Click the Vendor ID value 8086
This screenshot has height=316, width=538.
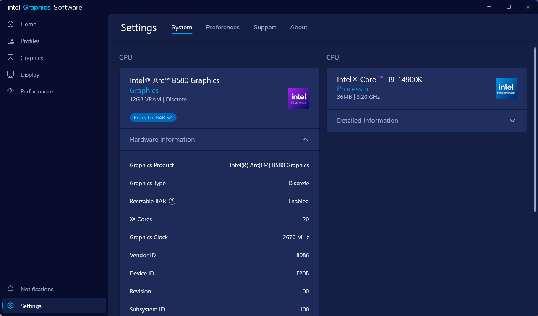tap(303, 255)
